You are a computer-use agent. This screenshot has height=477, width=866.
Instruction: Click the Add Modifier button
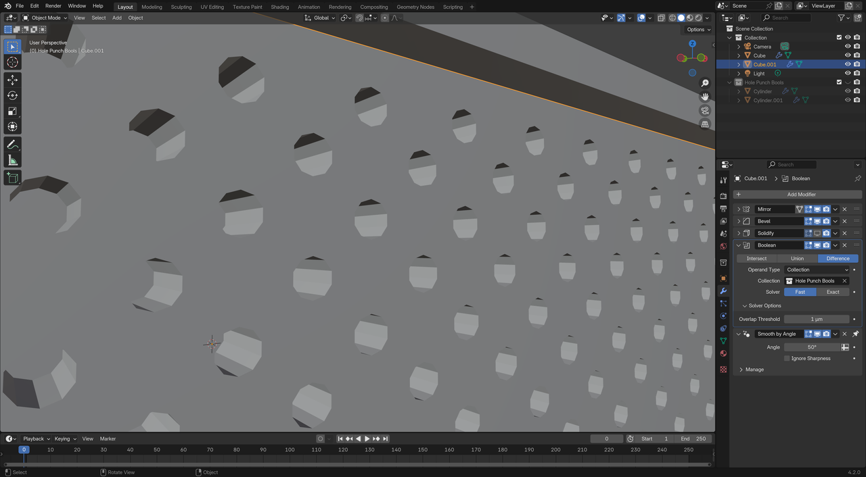pos(797,195)
